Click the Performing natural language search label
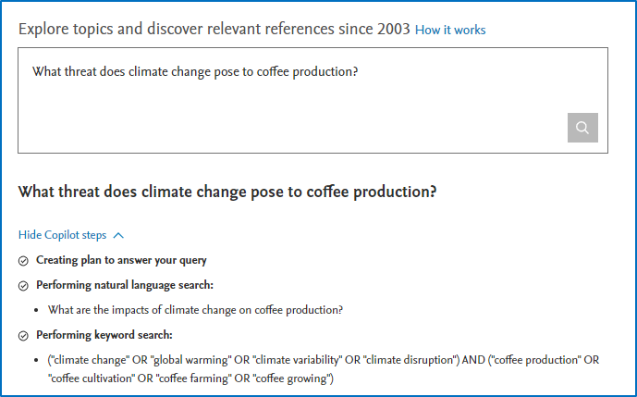Viewport: 637px width, 397px height. pos(125,286)
